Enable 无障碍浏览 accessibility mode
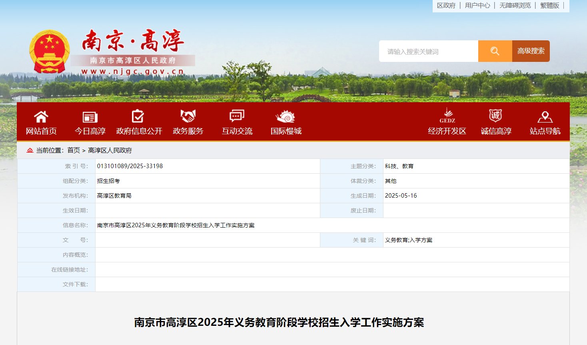587x345 pixels. (515, 6)
